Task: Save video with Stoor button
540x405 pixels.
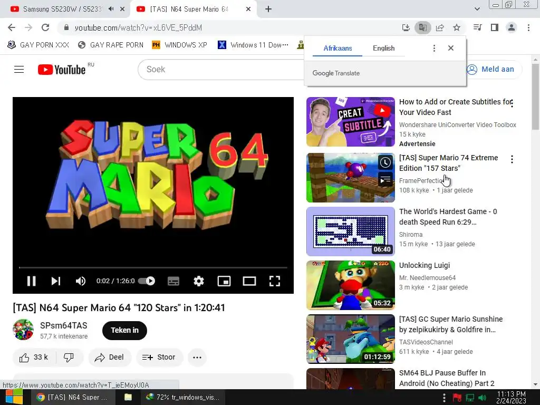Action: point(159,357)
